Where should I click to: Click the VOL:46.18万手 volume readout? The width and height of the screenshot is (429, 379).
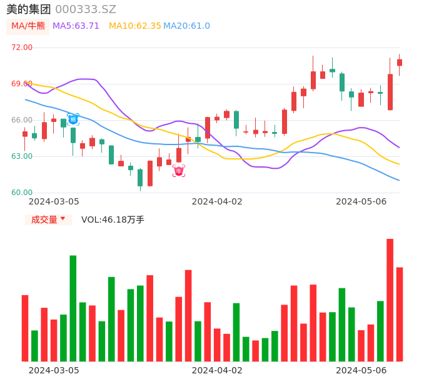(x=113, y=220)
